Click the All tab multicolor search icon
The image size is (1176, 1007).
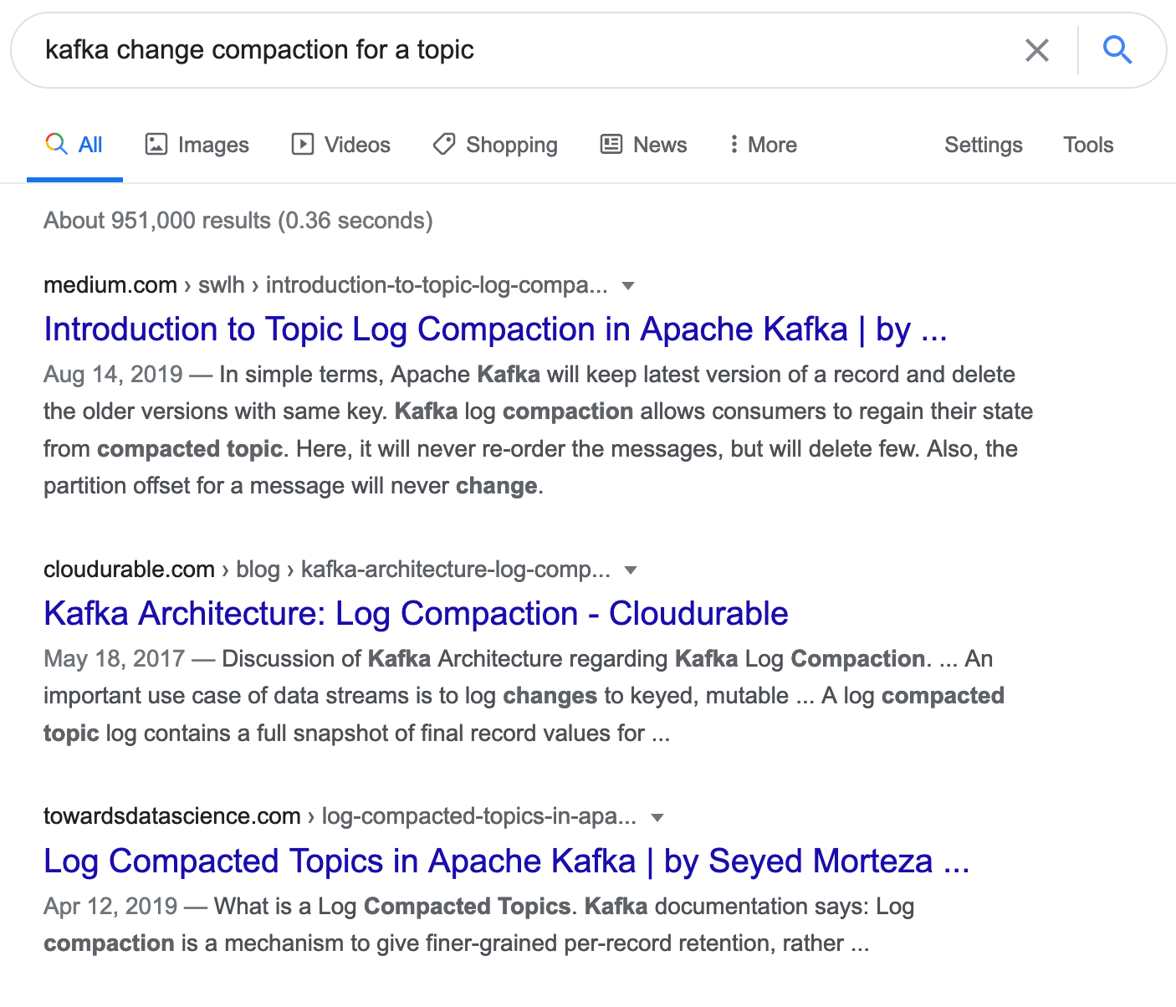[x=56, y=144]
